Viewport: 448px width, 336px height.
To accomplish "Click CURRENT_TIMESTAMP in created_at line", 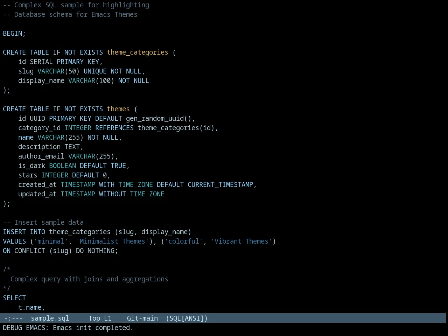I will [x=220, y=184].
